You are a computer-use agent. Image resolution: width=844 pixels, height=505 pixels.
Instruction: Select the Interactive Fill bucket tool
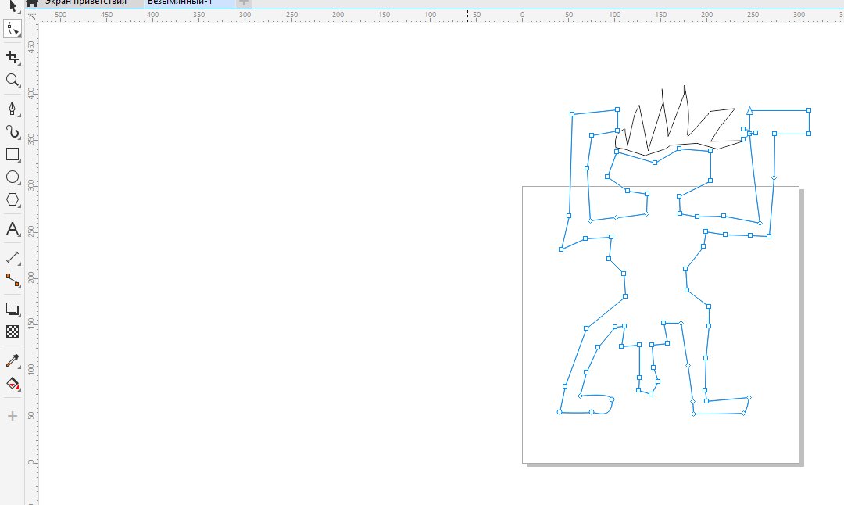point(12,384)
